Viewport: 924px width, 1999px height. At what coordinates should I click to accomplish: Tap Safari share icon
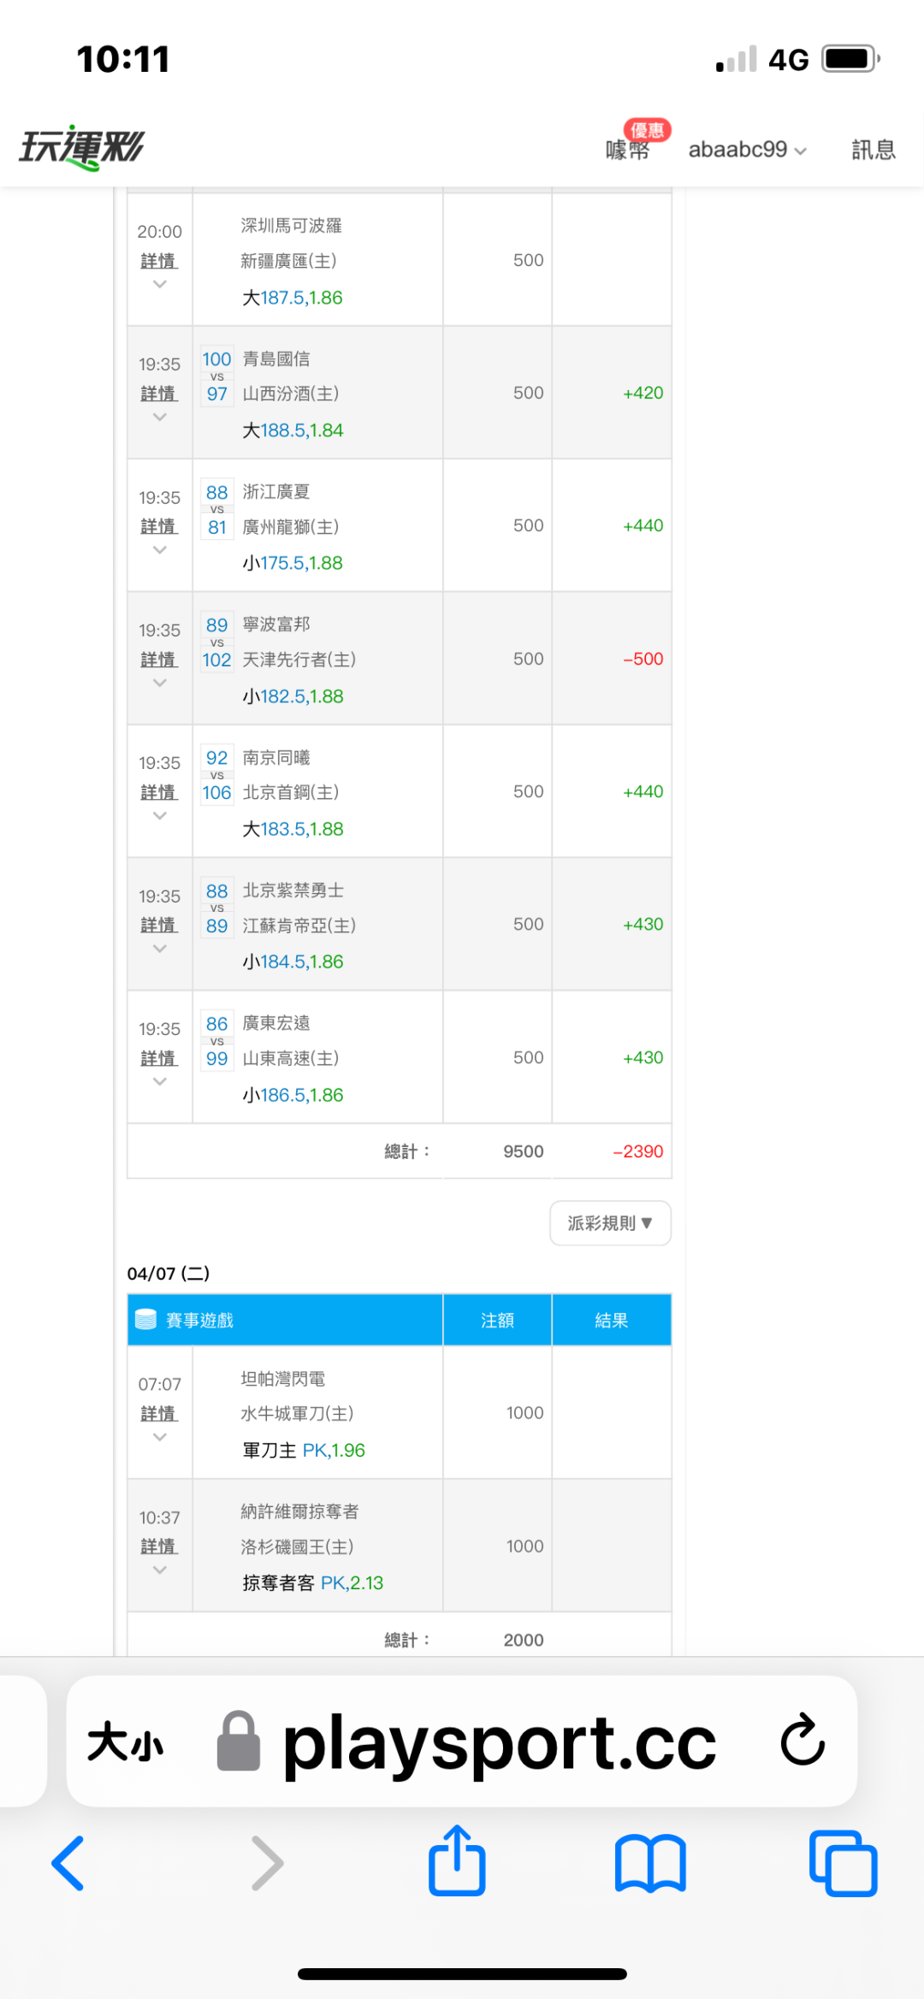coord(457,1861)
